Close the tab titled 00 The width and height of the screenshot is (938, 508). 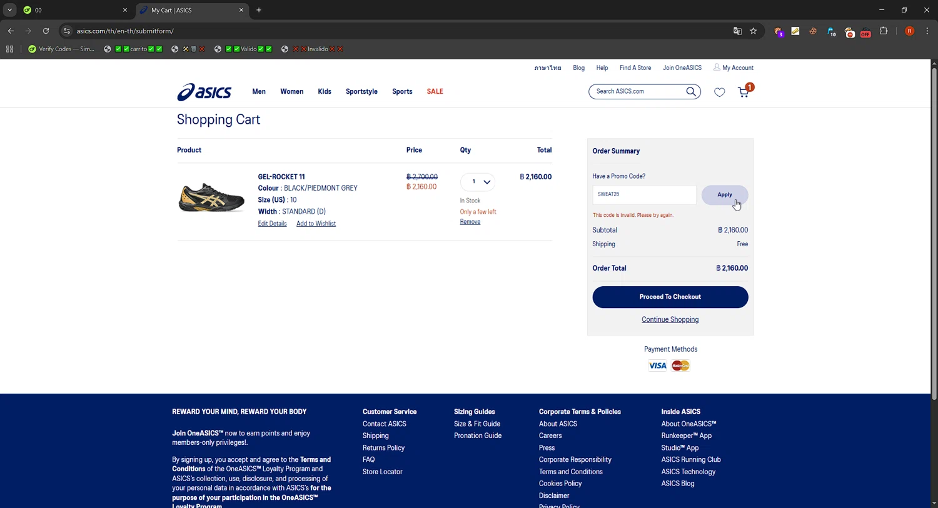point(124,10)
